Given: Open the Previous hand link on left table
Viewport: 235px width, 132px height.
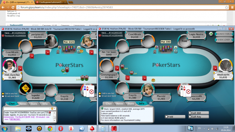Looking at the screenshot, I should click(x=15, y=36).
